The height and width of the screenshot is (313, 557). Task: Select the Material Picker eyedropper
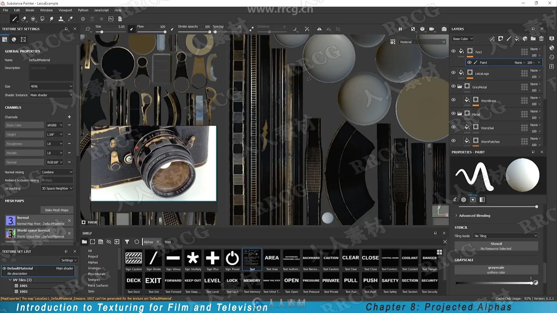(x=70, y=19)
